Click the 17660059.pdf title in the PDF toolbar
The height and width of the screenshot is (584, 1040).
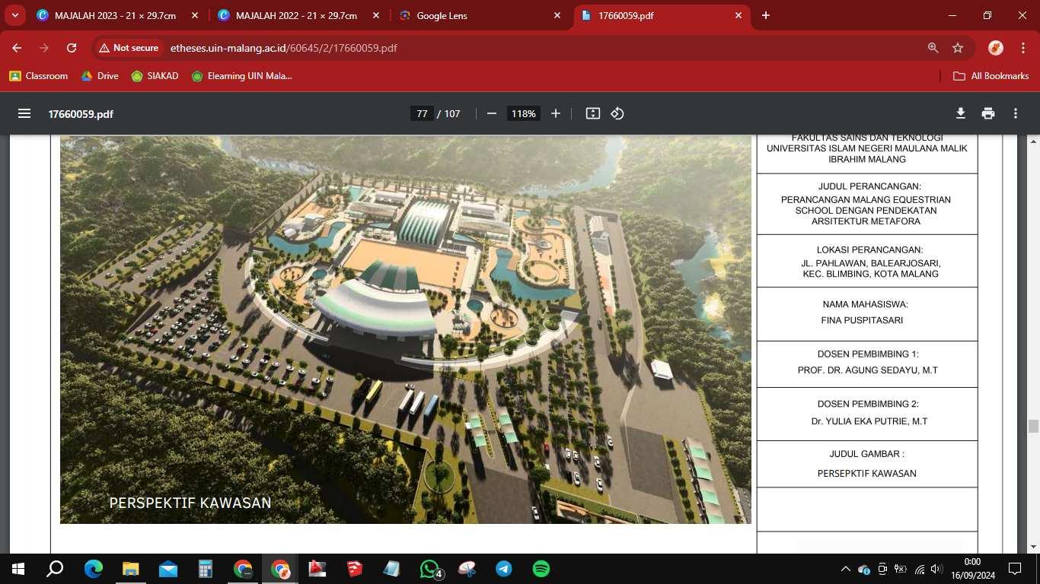coord(81,114)
